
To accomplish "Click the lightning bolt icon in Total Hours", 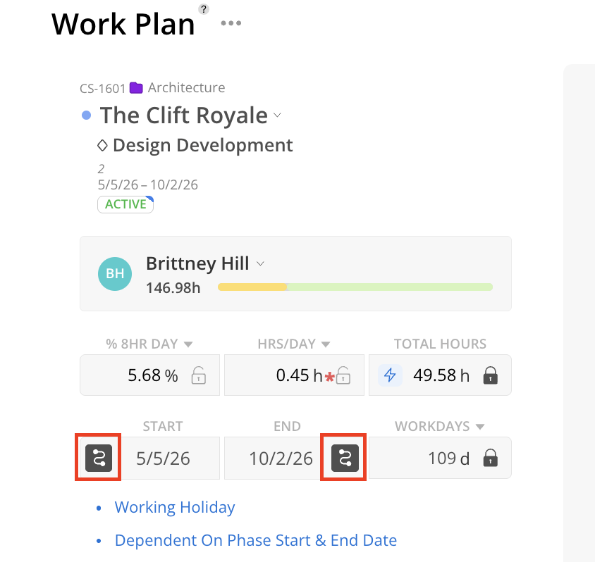I will [x=390, y=375].
